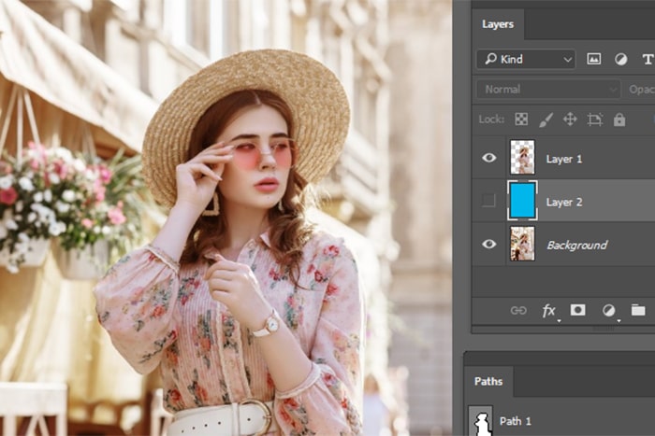
Task: Create a new layer group
Action: coord(638,310)
